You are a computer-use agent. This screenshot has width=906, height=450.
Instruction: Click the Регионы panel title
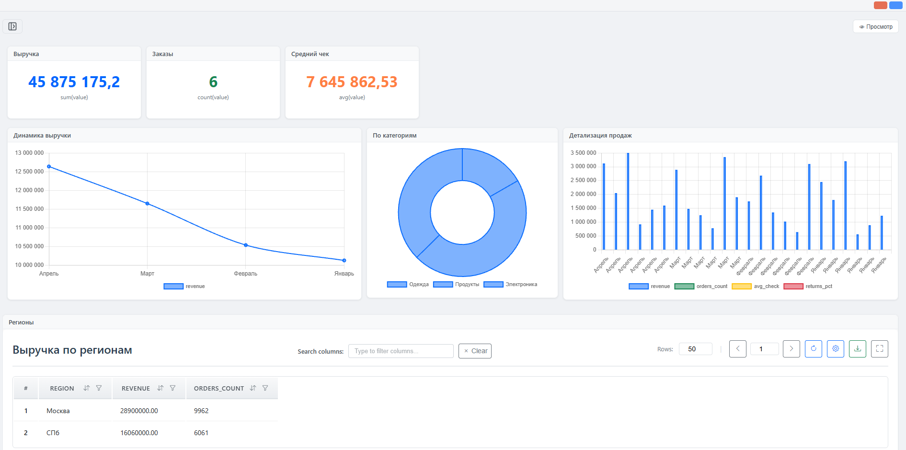(x=21, y=323)
